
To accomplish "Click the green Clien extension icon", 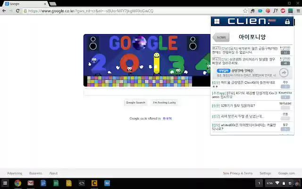I will (291, 11).
